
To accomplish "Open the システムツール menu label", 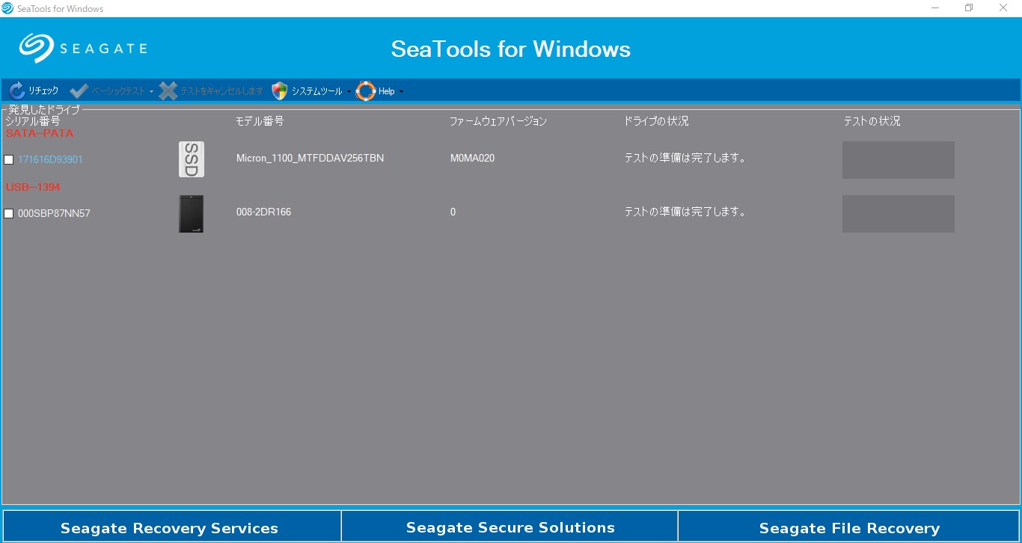I will [x=316, y=91].
